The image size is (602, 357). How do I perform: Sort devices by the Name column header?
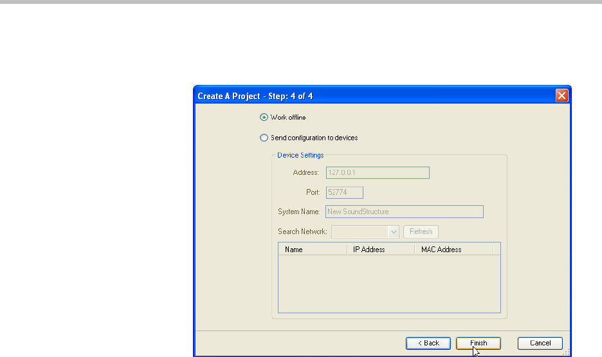313,250
